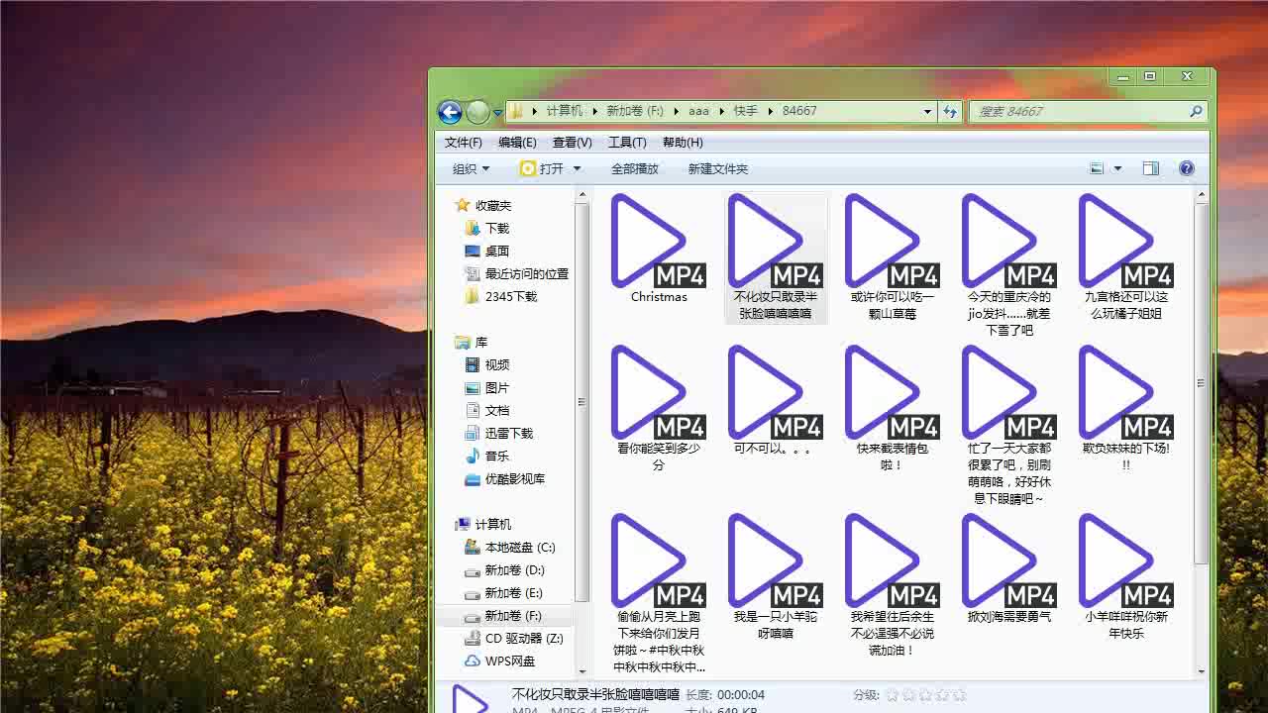Click the 打开 toolbar button

[541, 168]
